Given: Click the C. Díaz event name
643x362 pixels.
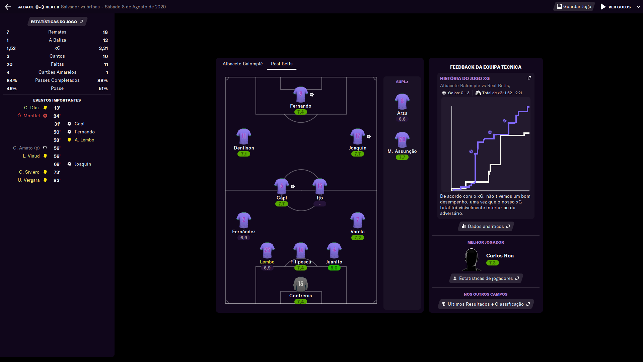Looking at the screenshot, I should (32, 108).
